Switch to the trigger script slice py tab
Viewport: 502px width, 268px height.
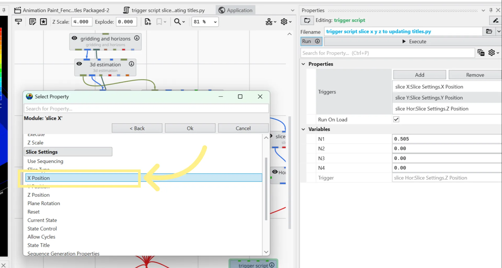164,10
